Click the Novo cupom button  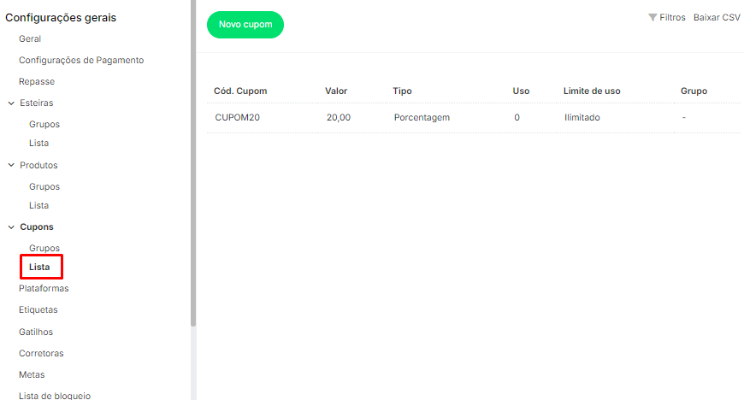pyautogui.click(x=245, y=25)
